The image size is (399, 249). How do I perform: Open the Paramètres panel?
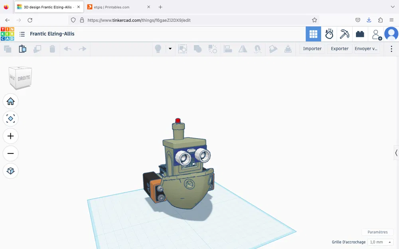pos(377,232)
